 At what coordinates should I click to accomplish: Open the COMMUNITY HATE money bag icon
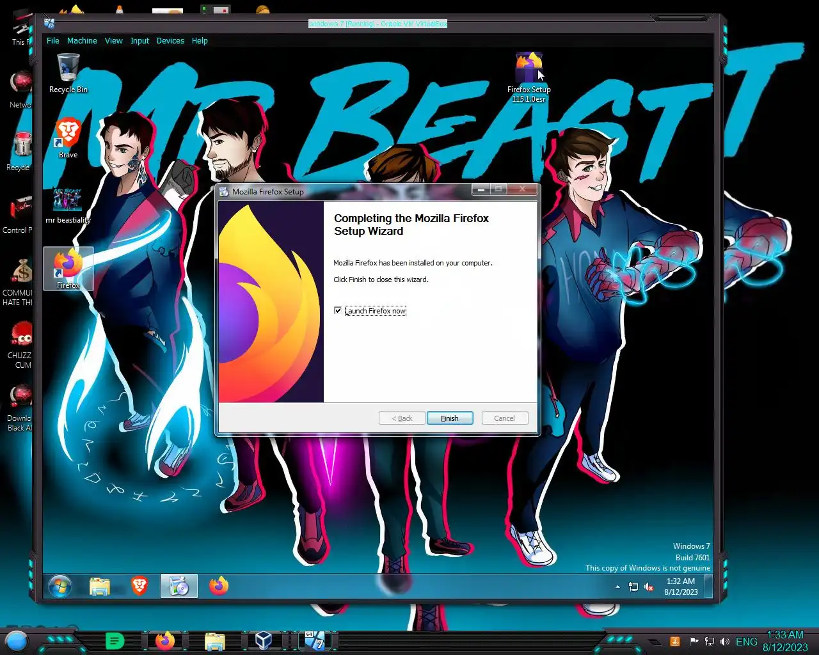coord(19,282)
